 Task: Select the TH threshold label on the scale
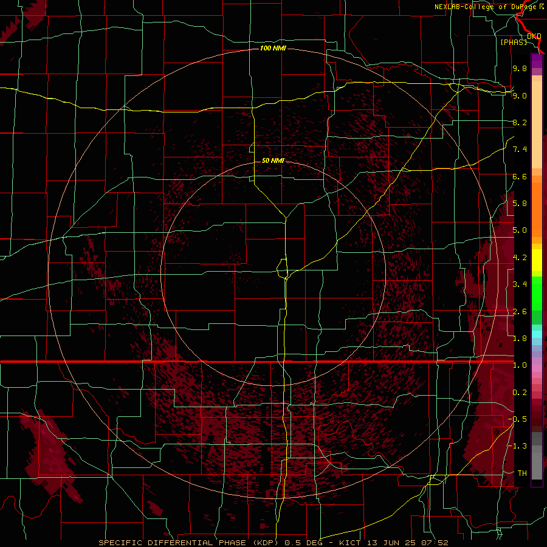[x=522, y=473]
